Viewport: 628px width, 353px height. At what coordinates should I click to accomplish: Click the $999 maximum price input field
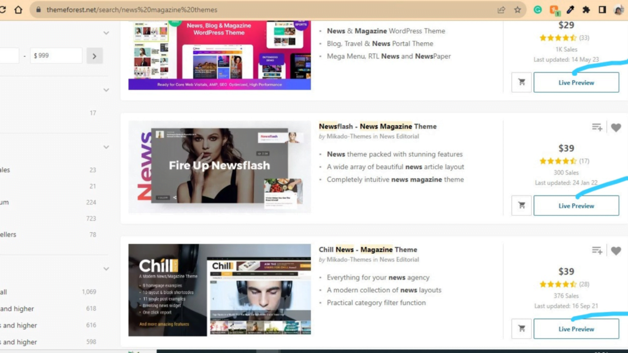(x=55, y=55)
